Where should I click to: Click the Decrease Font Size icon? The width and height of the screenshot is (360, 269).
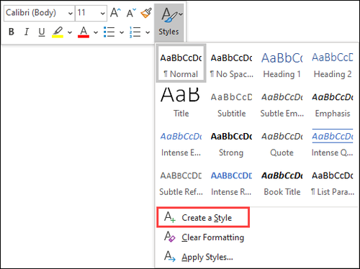(x=131, y=13)
